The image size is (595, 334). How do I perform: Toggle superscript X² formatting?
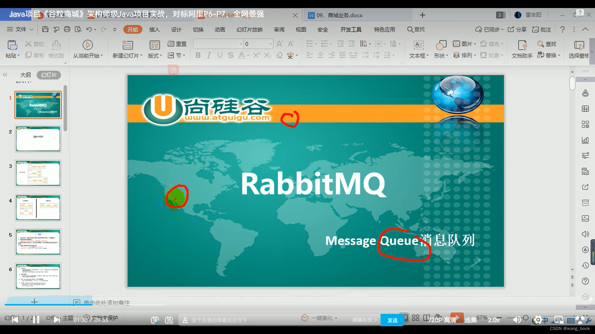(256, 55)
